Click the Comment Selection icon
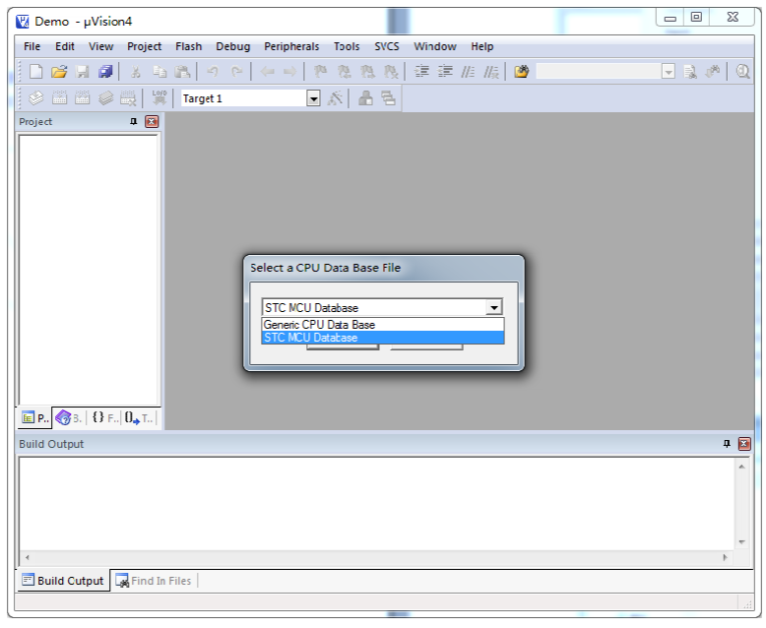 (468, 72)
